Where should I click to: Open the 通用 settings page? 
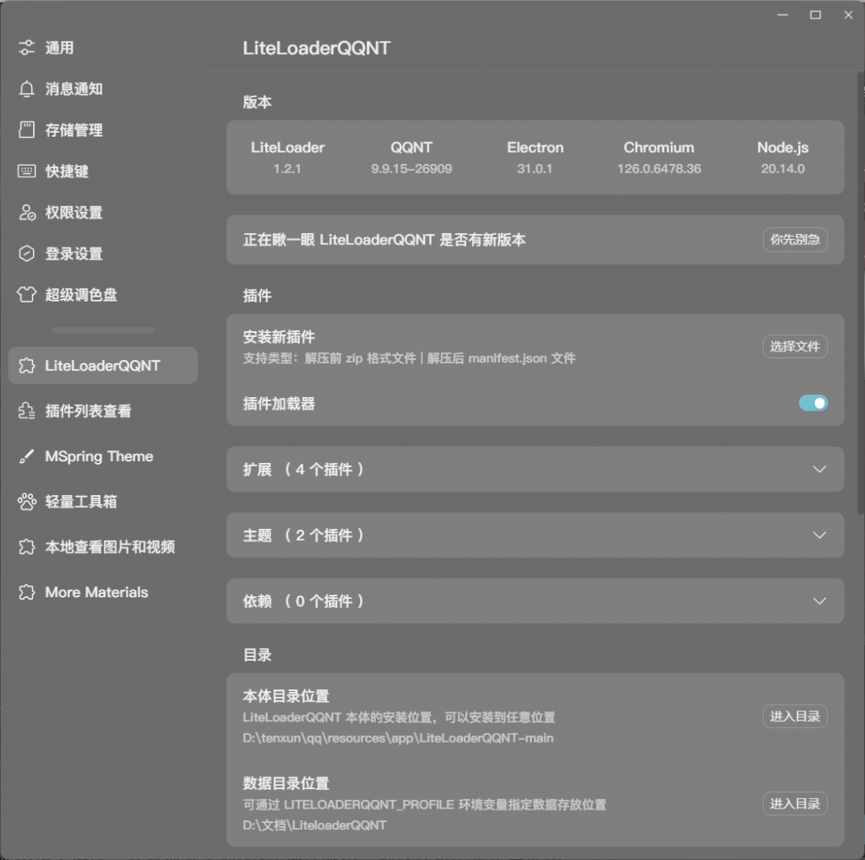pyautogui.click(x=102, y=47)
